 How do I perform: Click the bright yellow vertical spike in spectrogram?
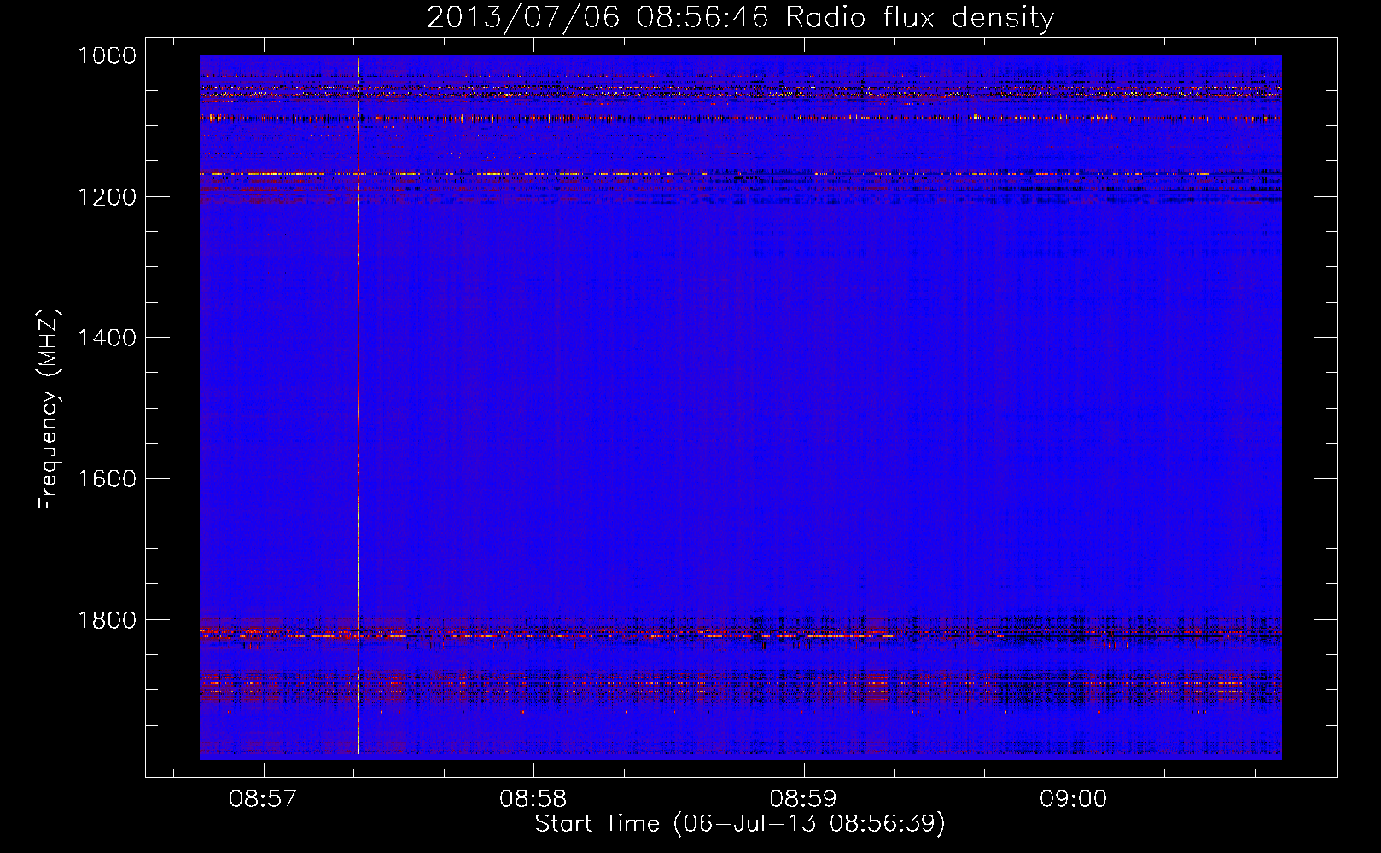point(358,406)
